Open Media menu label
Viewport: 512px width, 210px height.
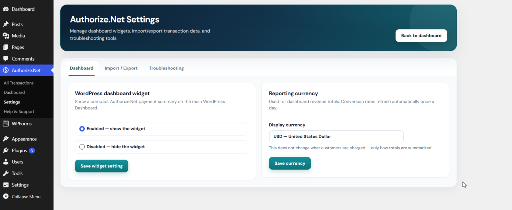pos(18,36)
